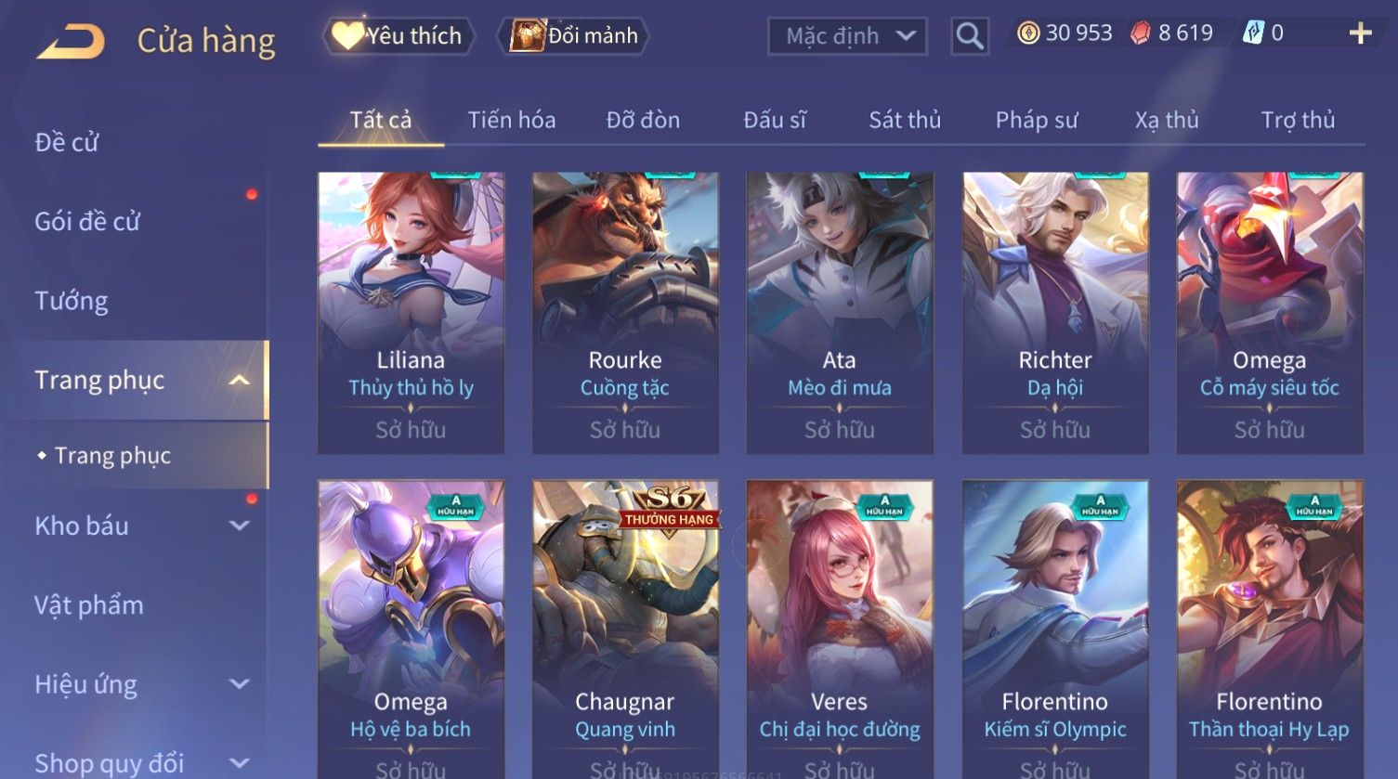The width and height of the screenshot is (1398, 779).
Task: Click the blue voucher currency icon
Action: tap(1253, 33)
